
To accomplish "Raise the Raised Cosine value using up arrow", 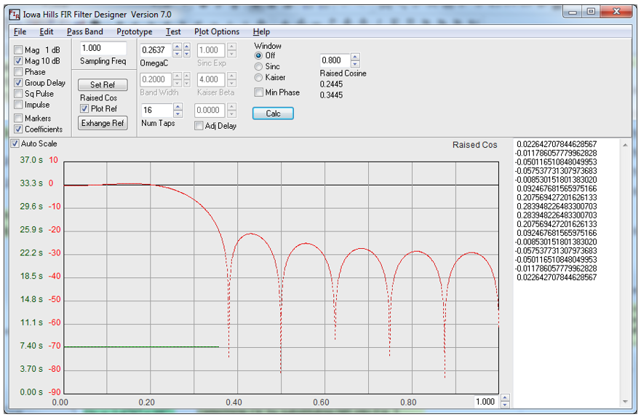I will click(355, 57).
